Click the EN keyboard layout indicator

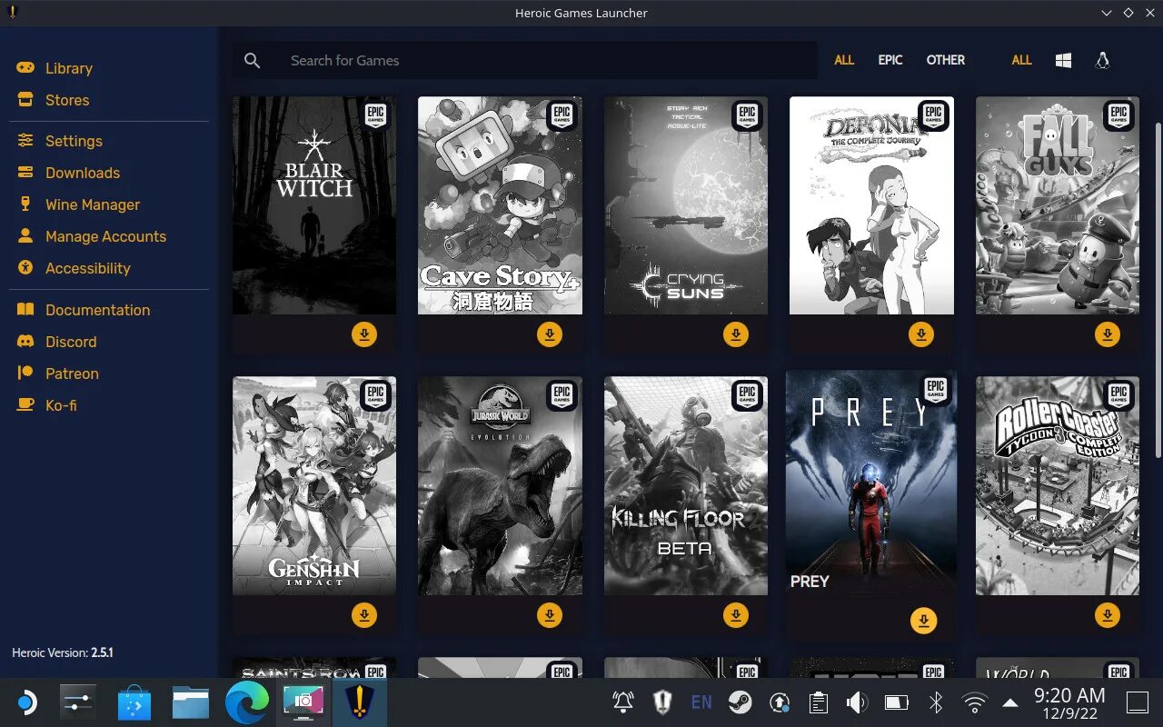pyautogui.click(x=701, y=702)
